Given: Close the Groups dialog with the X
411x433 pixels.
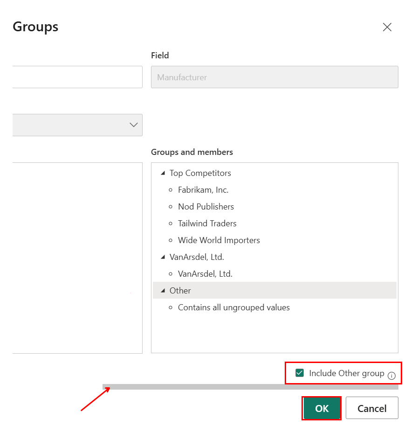Looking at the screenshot, I should point(387,27).
